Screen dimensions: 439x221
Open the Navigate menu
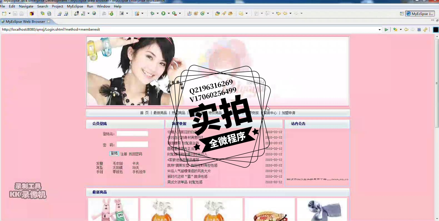click(26, 6)
